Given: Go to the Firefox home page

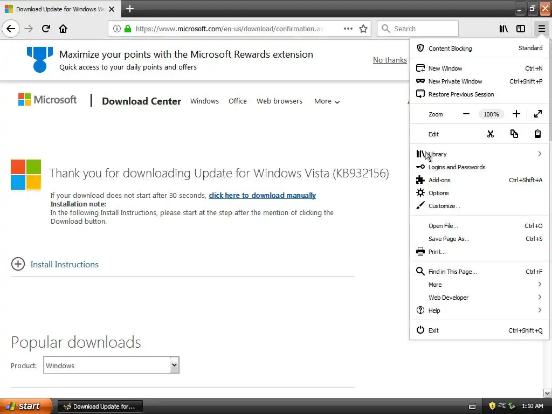Looking at the screenshot, I should click(63, 29).
